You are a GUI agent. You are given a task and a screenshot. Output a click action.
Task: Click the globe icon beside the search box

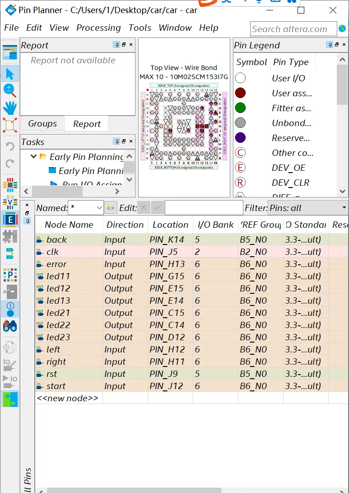click(342, 28)
